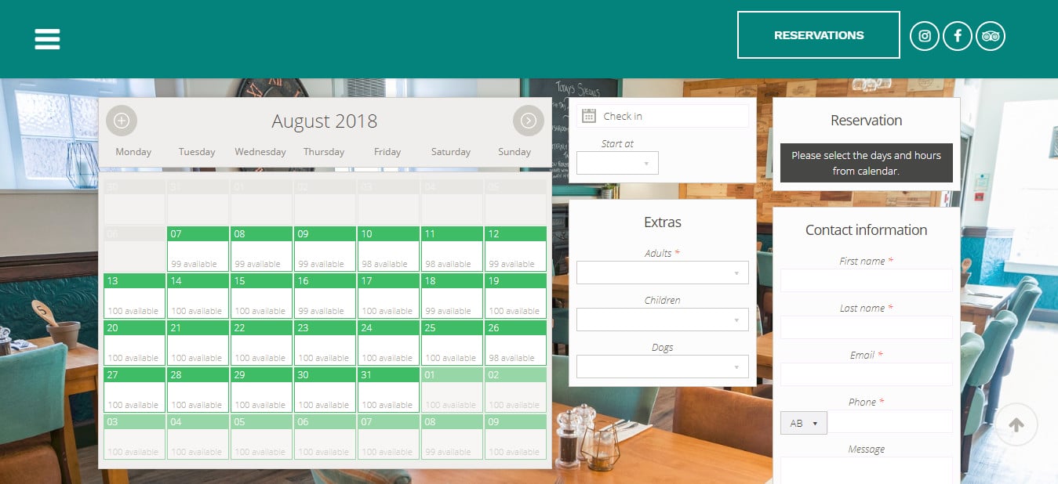
Task: Select August 26 with 98 available
Action: point(515,343)
